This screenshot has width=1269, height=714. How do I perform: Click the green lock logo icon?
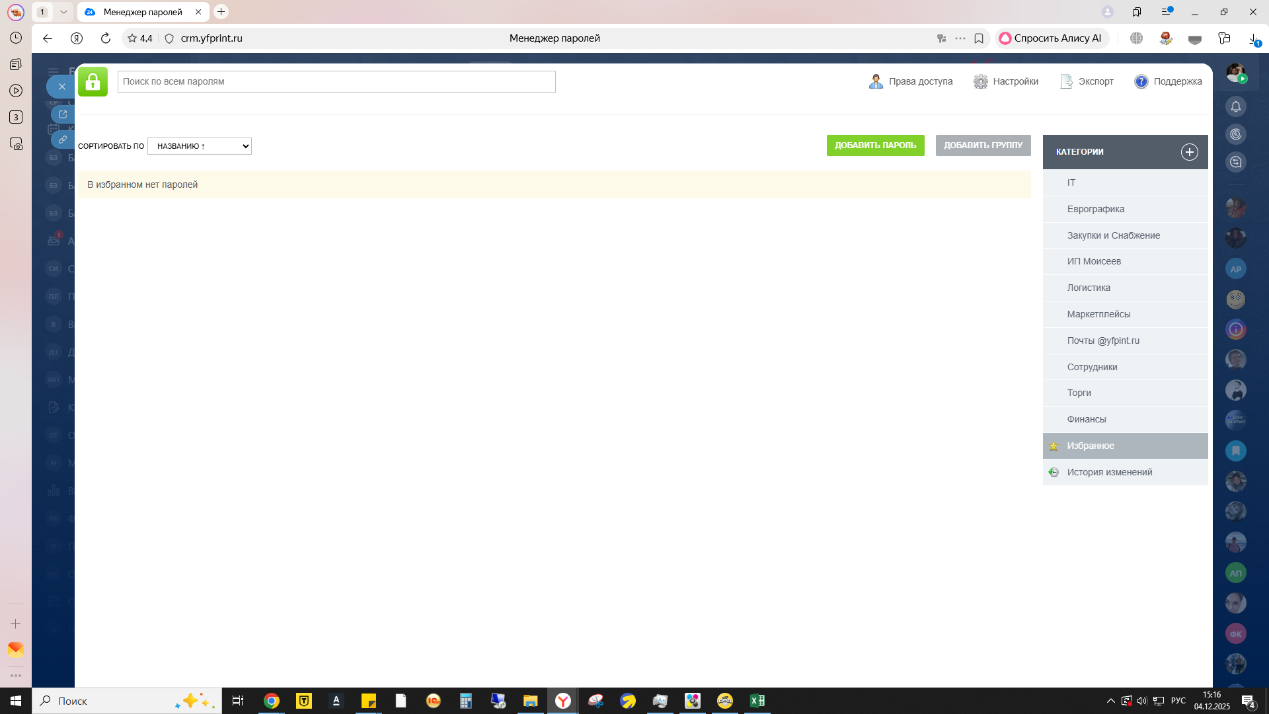[x=93, y=81]
